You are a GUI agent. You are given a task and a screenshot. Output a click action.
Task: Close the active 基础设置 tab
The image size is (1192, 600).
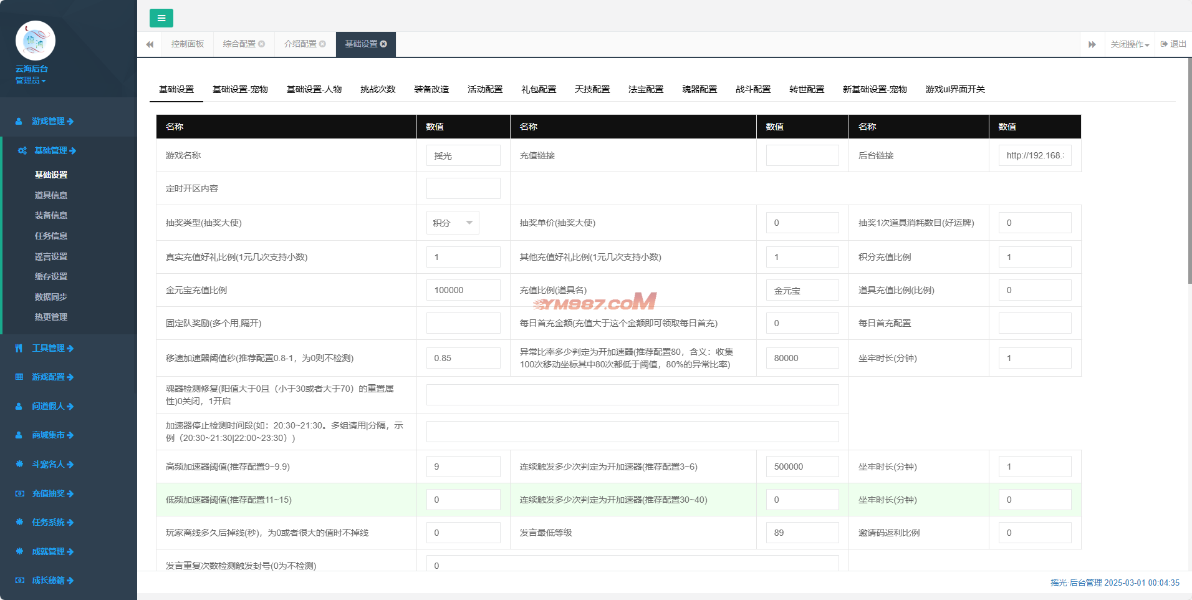click(383, 44)
